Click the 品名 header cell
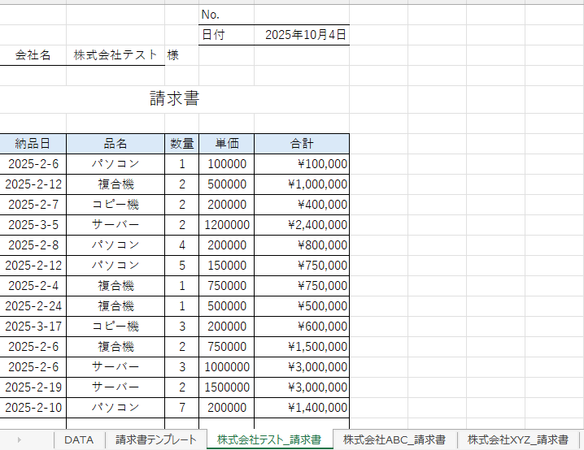The width and height of the screenshot is (584, 450). [115, 144]
